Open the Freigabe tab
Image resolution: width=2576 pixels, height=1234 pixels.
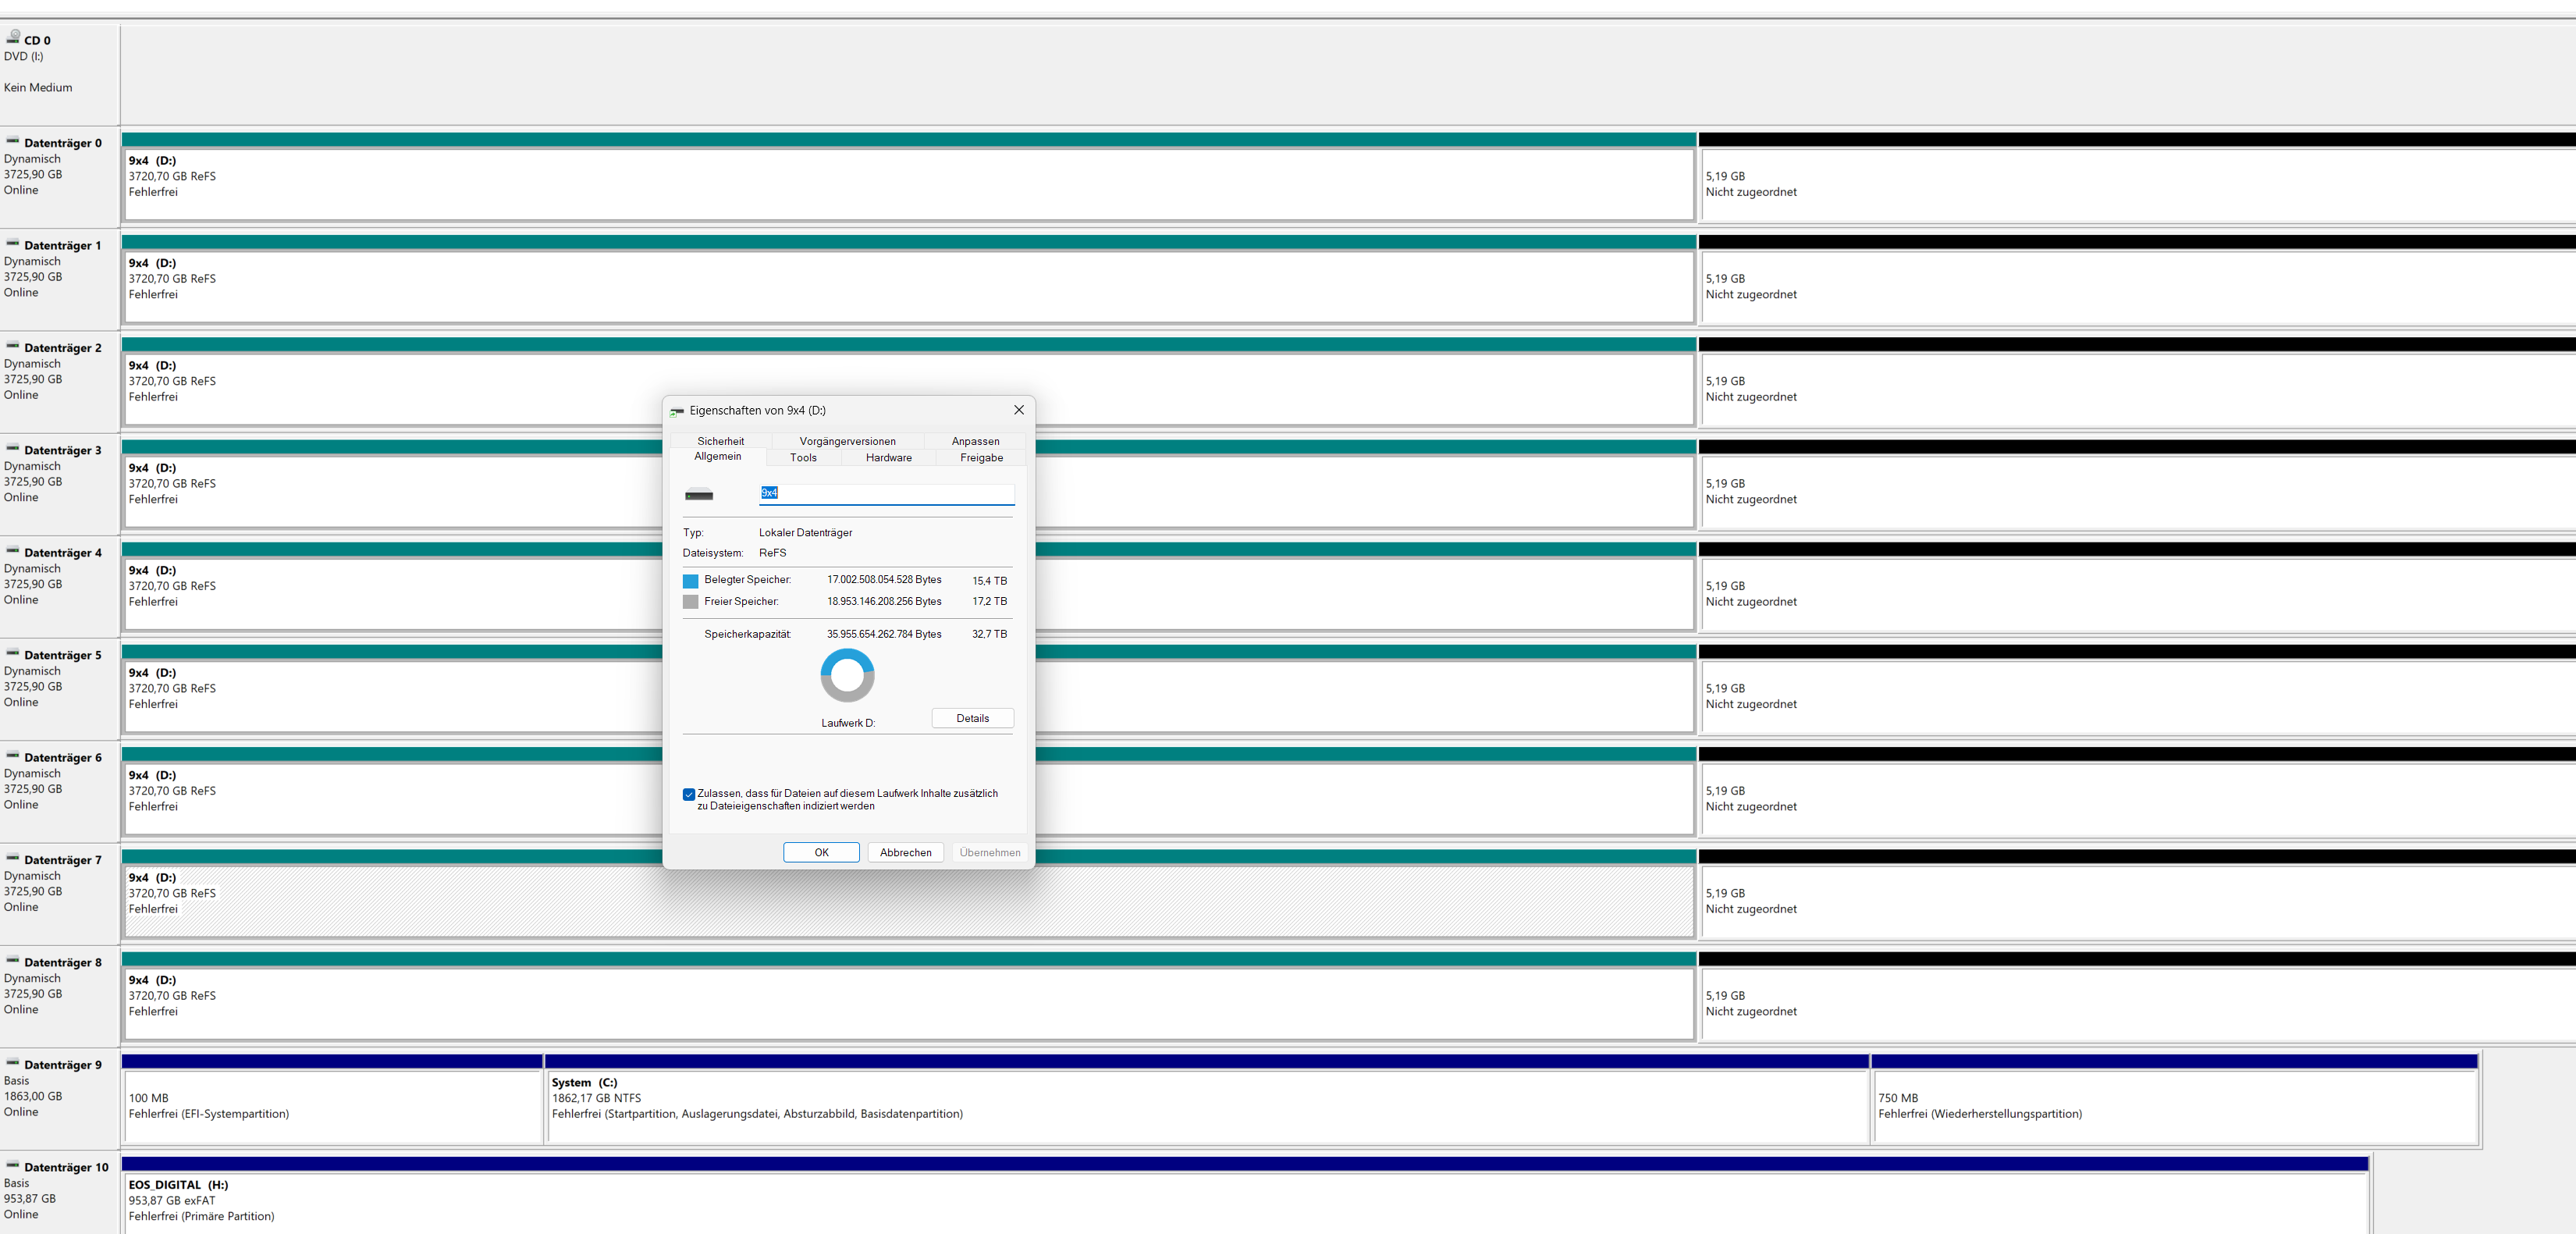click(x=981, y=458)
